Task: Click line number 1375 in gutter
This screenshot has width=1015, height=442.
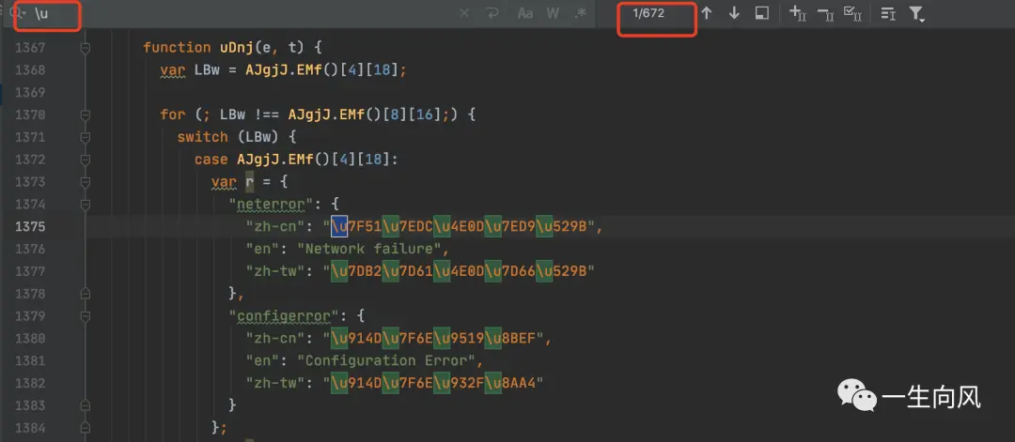Action: (x=30, y=227)
